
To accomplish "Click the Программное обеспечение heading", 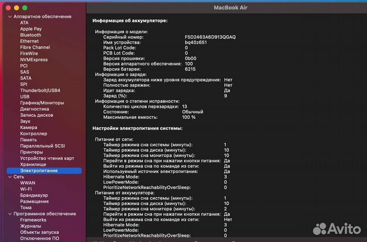I will (x=44, y=214).
